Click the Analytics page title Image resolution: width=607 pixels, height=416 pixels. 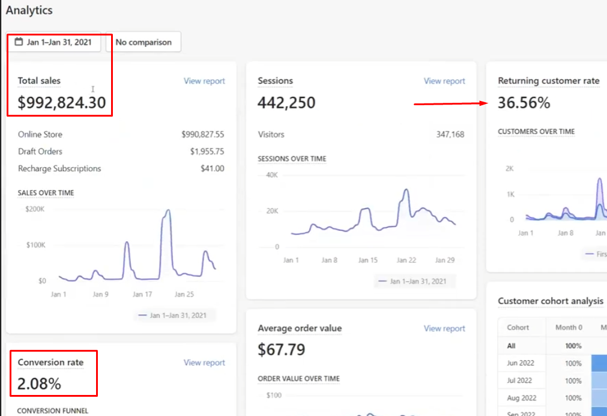coord(29,10)
